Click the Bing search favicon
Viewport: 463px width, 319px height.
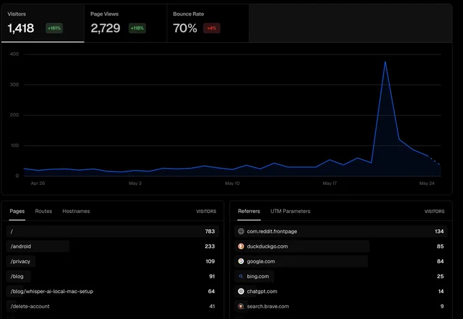[241, 277]
